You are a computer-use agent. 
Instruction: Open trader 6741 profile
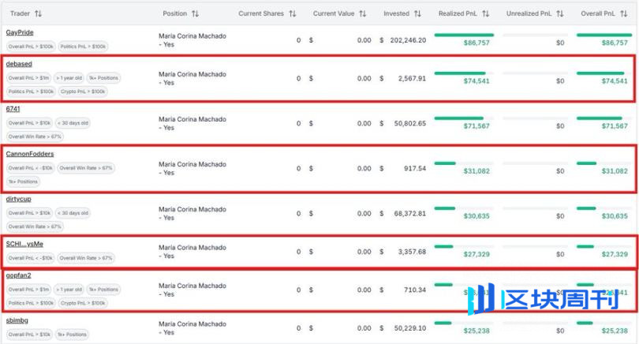pyautogui.click(x=13, y=108)
